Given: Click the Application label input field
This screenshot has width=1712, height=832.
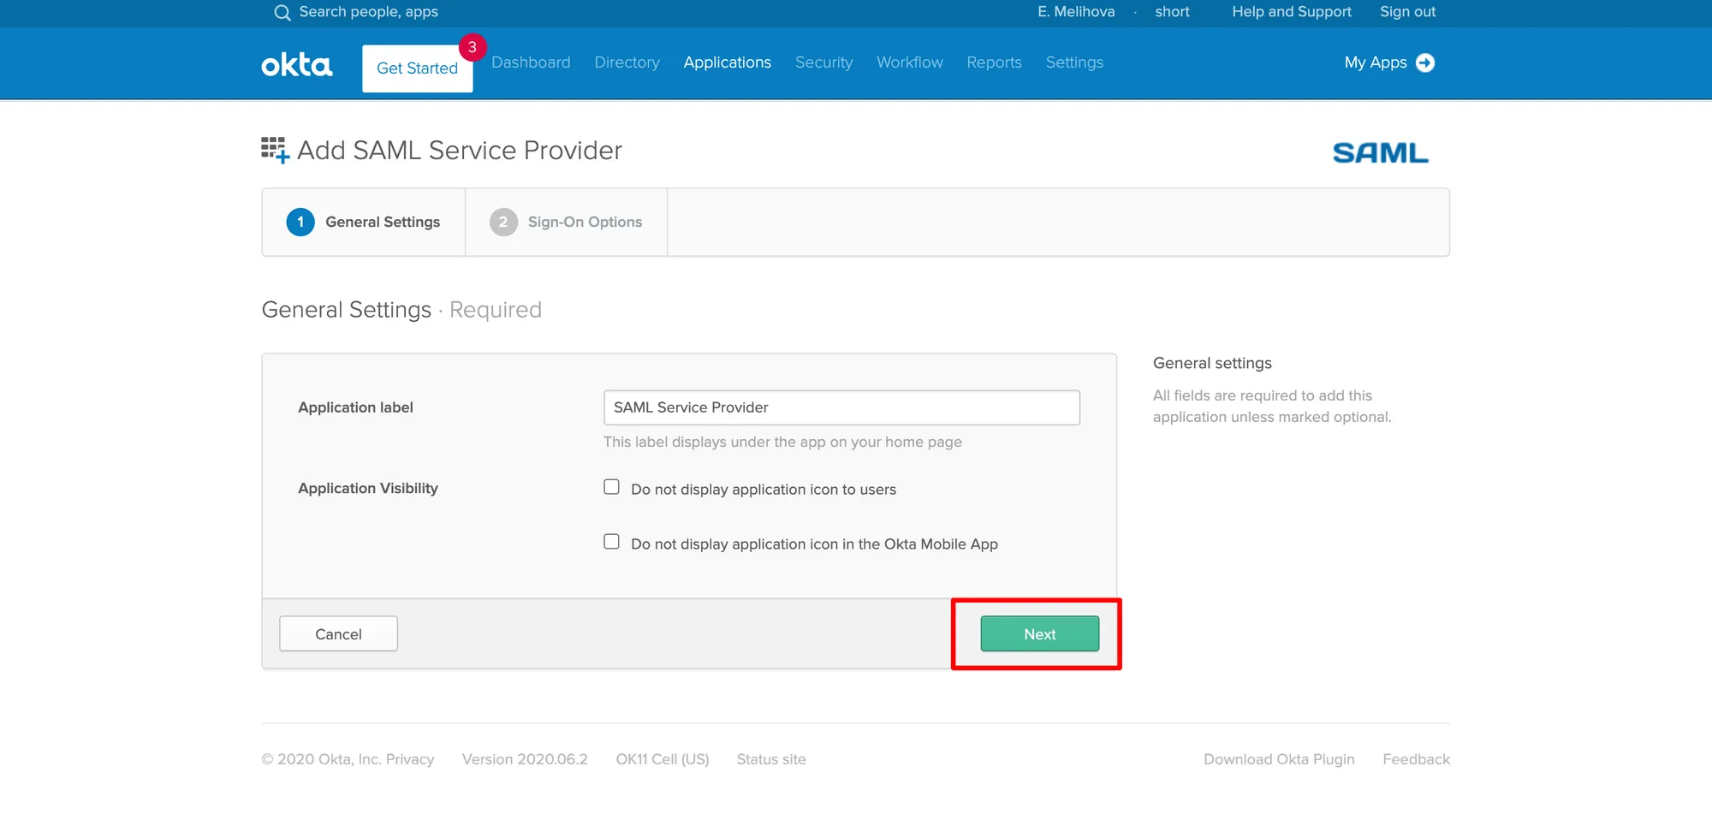Looking at the screenshot, I should [841, 407].
